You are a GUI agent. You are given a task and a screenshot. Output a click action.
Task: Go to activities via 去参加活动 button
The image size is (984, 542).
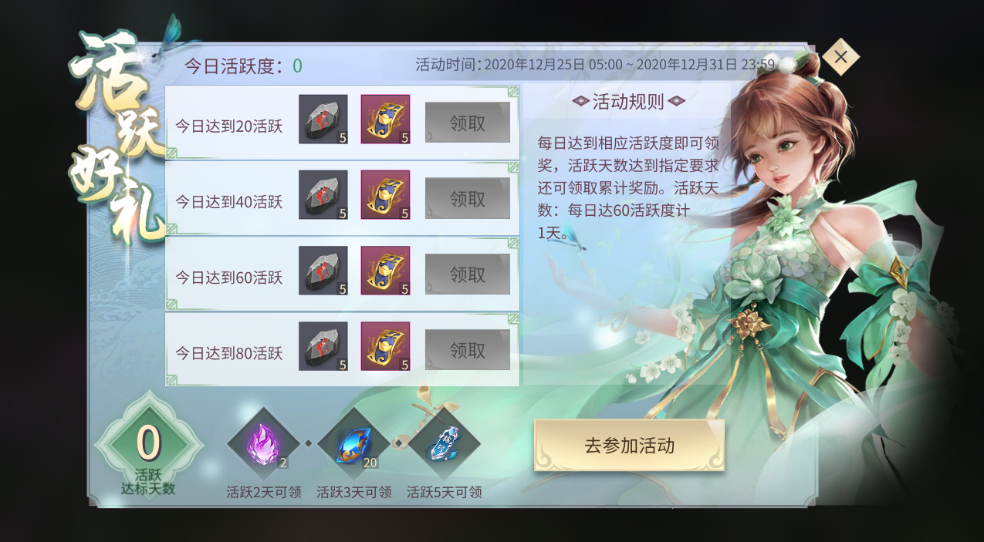629,445
